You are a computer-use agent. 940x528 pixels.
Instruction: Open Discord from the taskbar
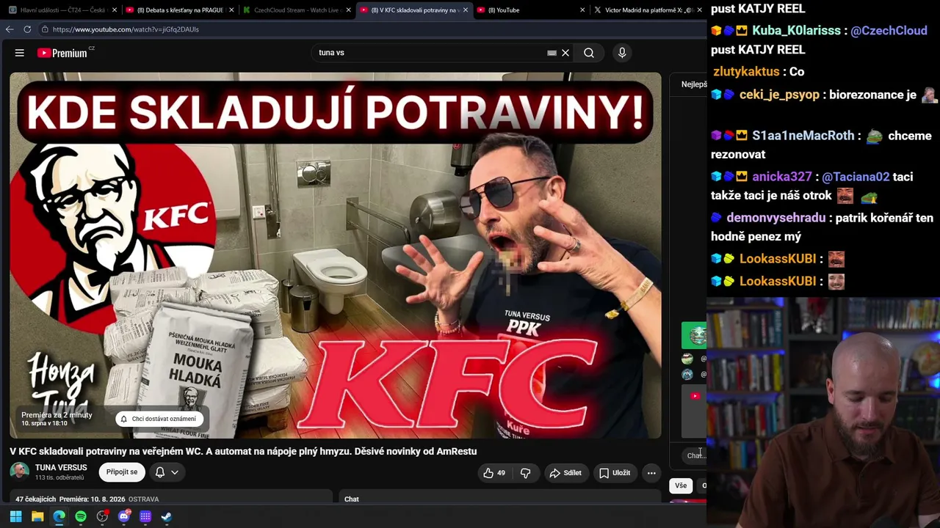click(x=124, y=517)
